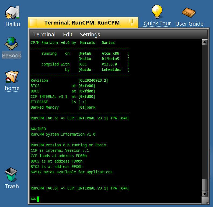This screenshot has height=207, width=213.
Task: Open the User Guide book icon
Action: click(x=189, y=12)
